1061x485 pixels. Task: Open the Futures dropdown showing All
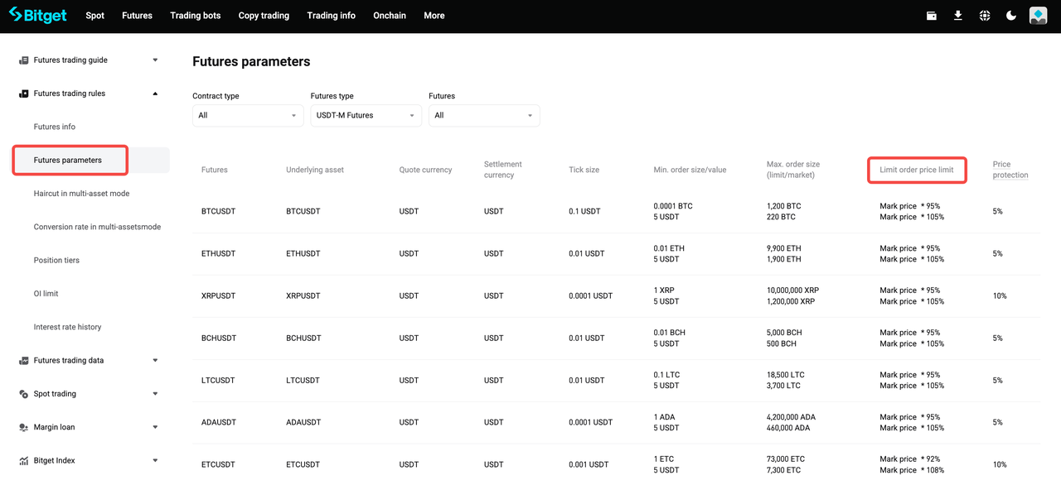(484, 115)
